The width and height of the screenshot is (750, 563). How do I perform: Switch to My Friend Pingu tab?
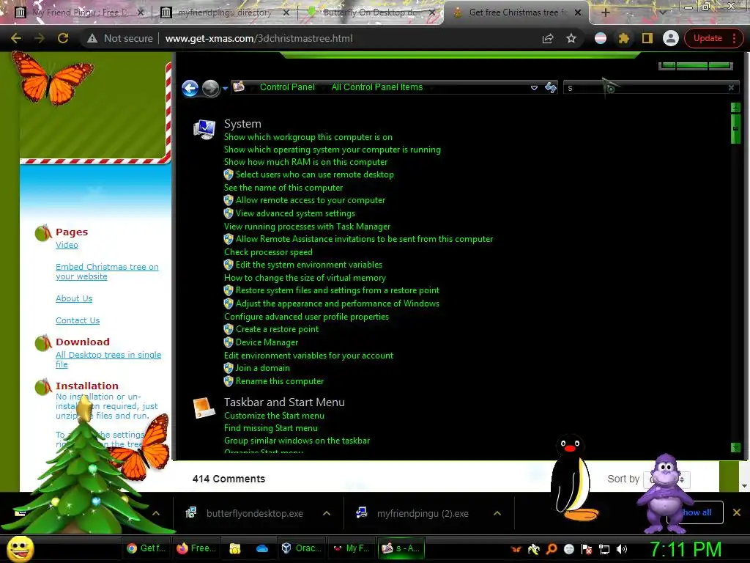(x=79, y=12)
